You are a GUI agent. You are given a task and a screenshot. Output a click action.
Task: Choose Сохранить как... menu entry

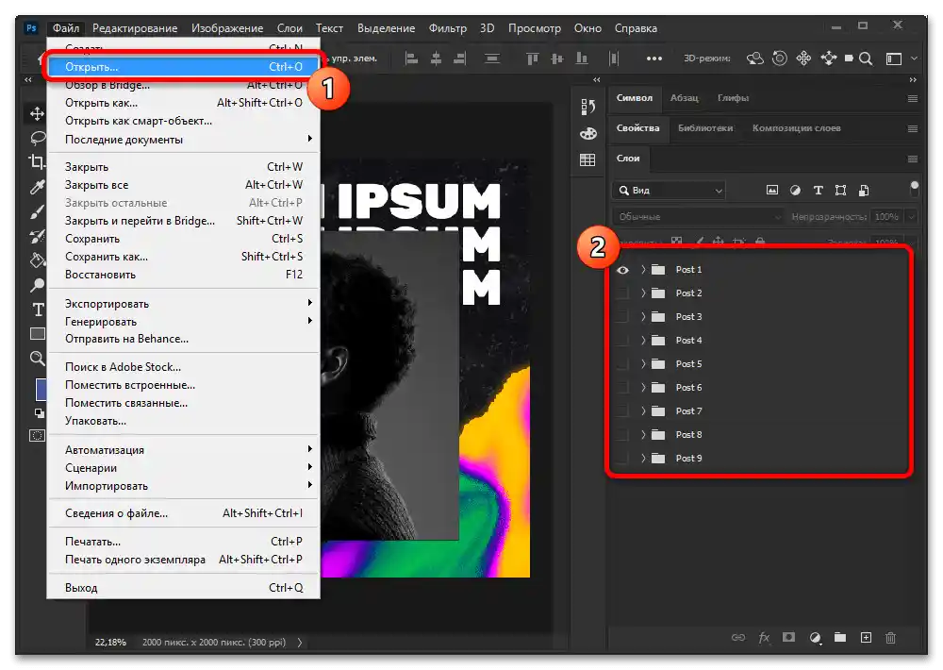click(184, 257)
